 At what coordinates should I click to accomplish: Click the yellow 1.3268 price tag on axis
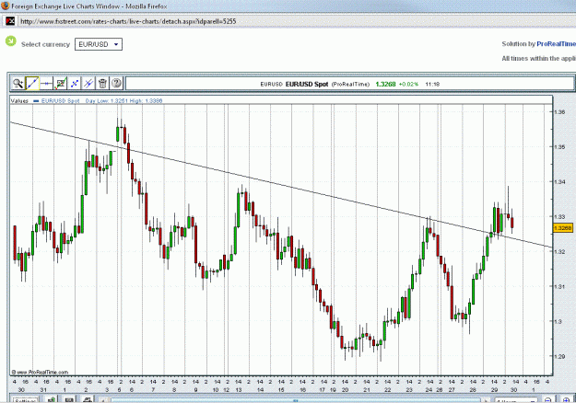tap(563, 228)
